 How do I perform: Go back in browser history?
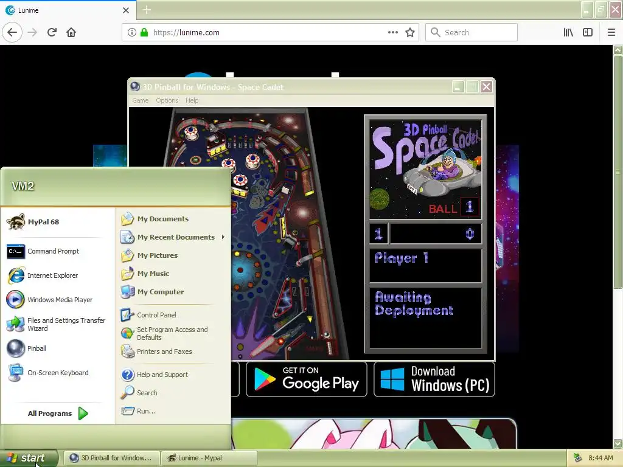point(12,32)
